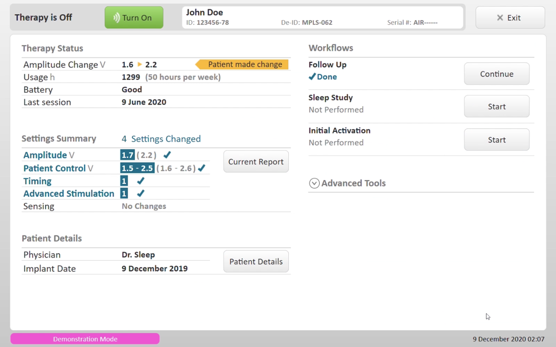Screen dimensions: 556x347
Task: Open the Current Report
Action: pos(256,162)
